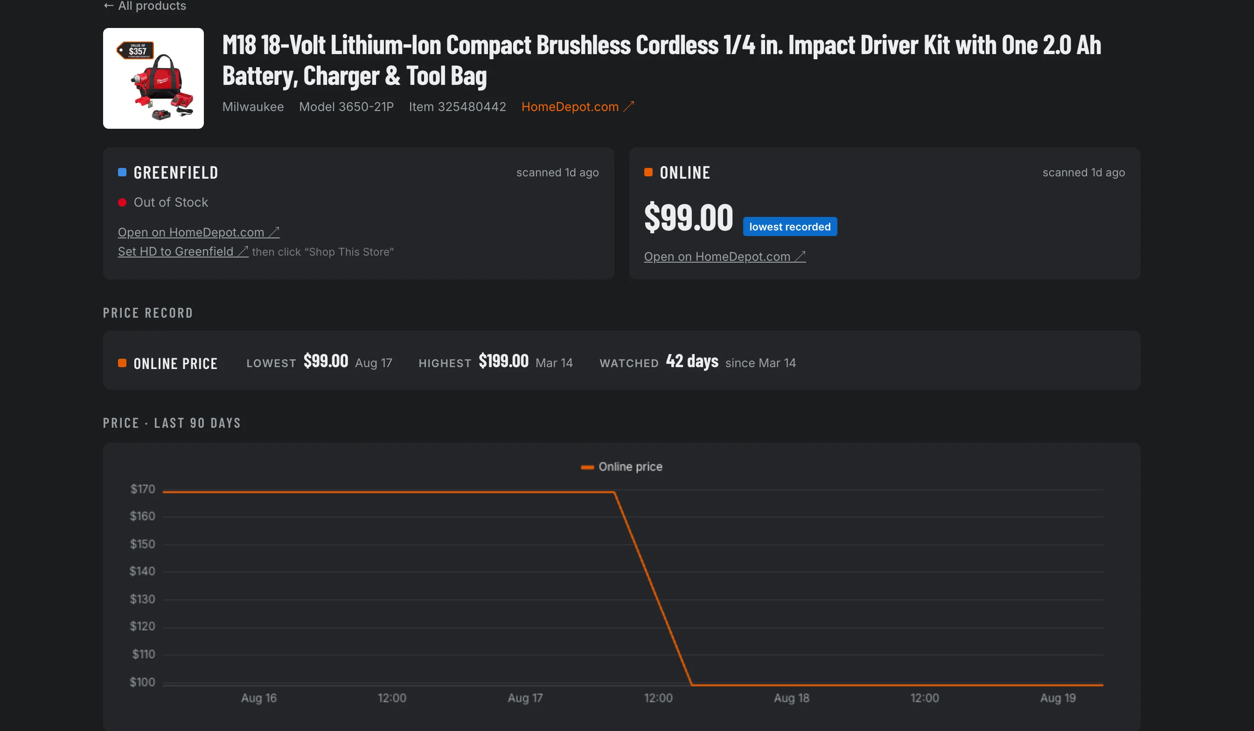Click the price drop line on the chart

point(653,589)
